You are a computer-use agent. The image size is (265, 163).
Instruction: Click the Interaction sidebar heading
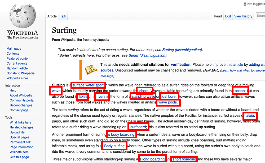12,85
